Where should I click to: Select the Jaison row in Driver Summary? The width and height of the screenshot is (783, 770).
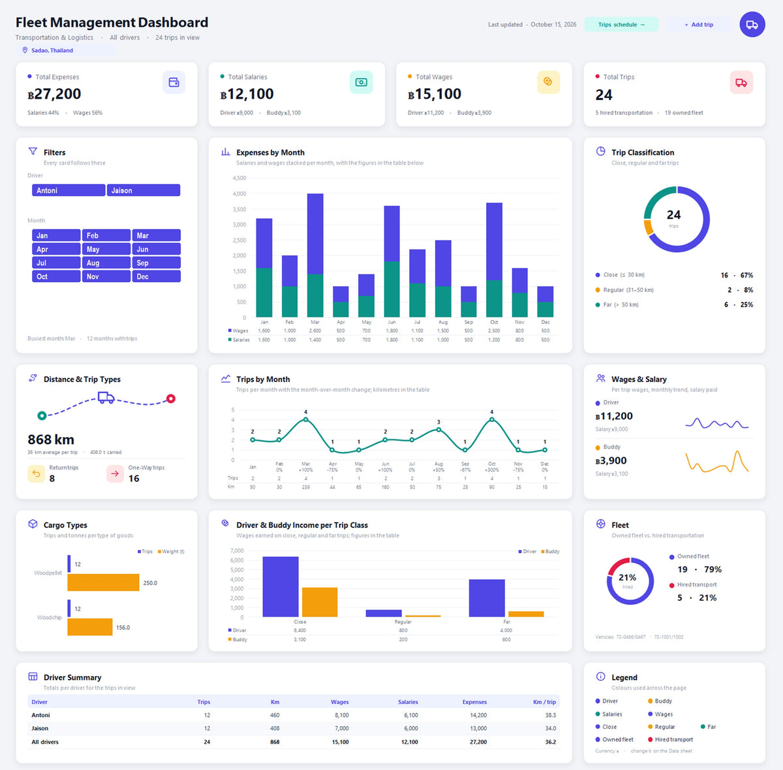click(294, 728)
